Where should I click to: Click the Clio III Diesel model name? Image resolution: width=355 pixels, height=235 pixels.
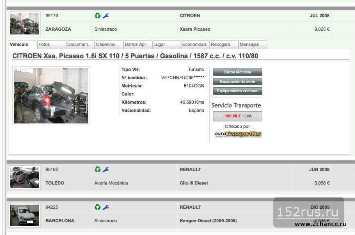tap(194, 183)
